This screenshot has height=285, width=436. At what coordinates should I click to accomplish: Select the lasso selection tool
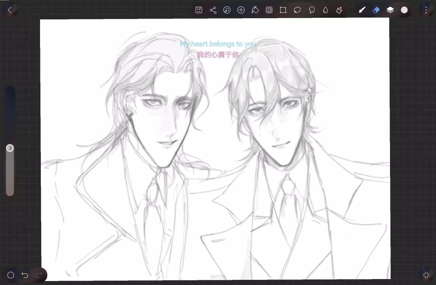tap(297, 10)
